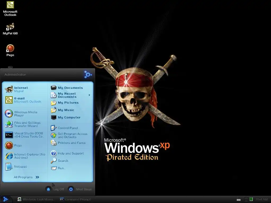
Task: Click the Administrator user name label
Action: [15, 75]
